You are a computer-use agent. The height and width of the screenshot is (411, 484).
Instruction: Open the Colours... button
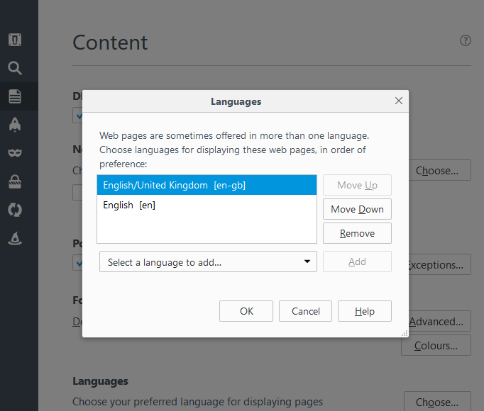[436, 346]
